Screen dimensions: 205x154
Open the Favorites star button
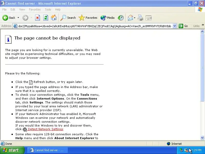point(88,18)
